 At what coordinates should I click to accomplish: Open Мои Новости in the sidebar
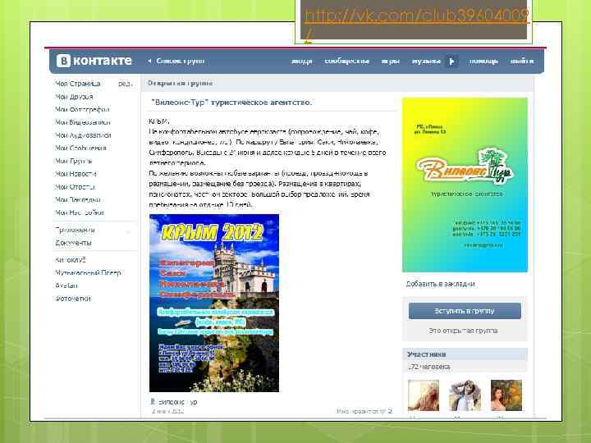76,174
